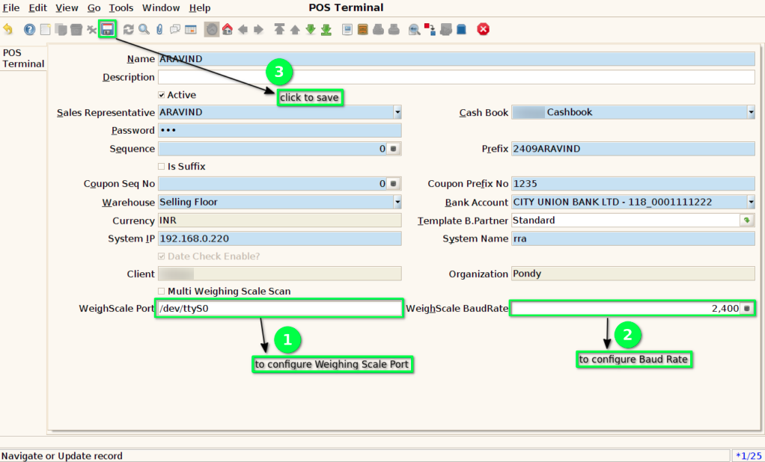The width and height of the screenshot is (765, 462).
Task: Open the Find magnifier icon
Action: (144, 29)
